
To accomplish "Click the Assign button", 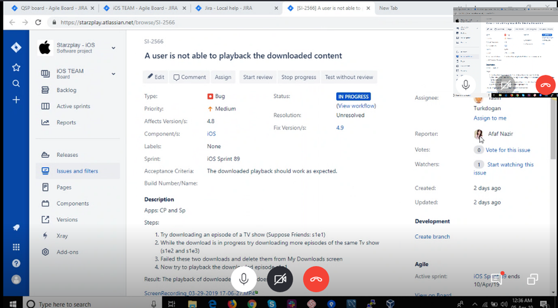I will click(223, 77).
